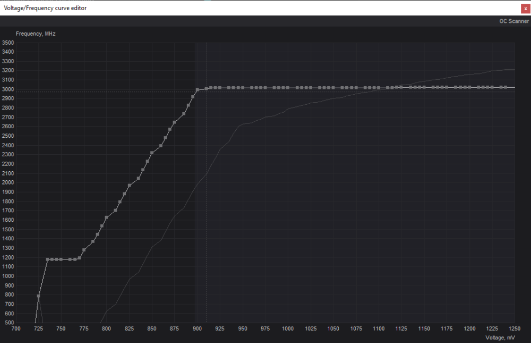Click the Voltage, mV axis title
The width and height of the screenshot is (531, 343).
click(x=500, y=338)
